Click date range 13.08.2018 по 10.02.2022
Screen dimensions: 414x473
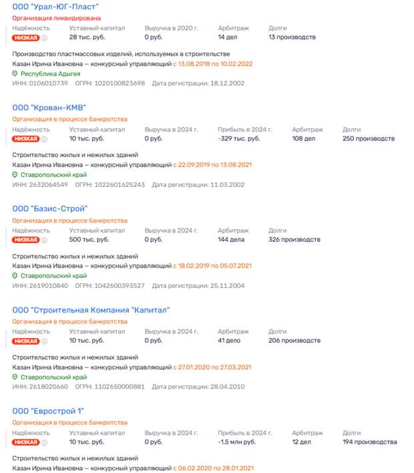(216, 64)
